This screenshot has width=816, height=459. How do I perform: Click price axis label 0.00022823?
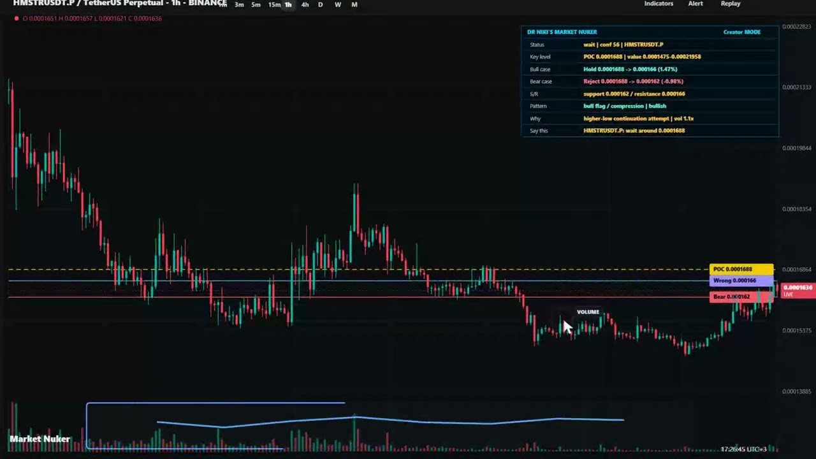[797, 27]
